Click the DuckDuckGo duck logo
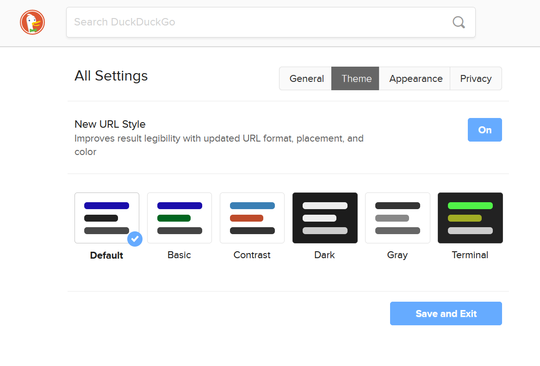This screenshot has width=540, height=366. [32, 22]
